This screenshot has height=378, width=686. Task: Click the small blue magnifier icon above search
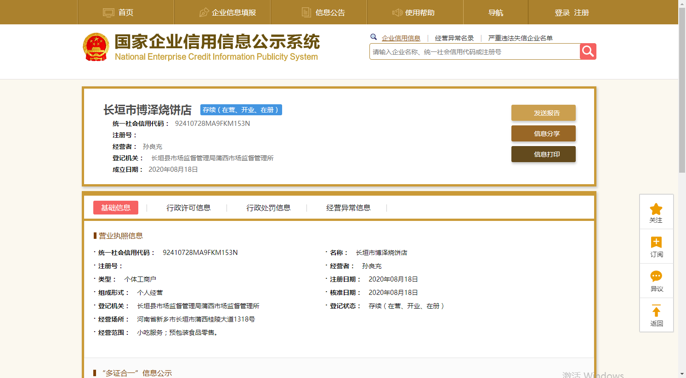(374, 37)
